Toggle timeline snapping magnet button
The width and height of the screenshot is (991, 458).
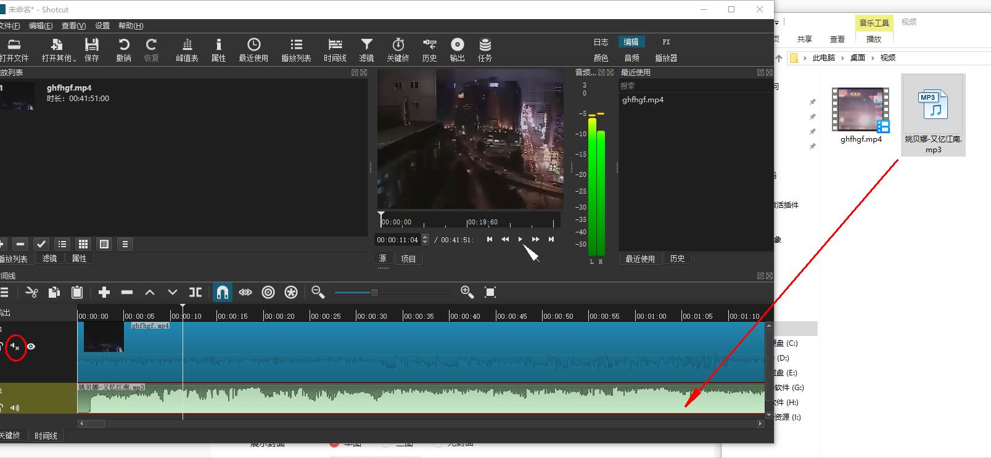[x=223, y=292]
